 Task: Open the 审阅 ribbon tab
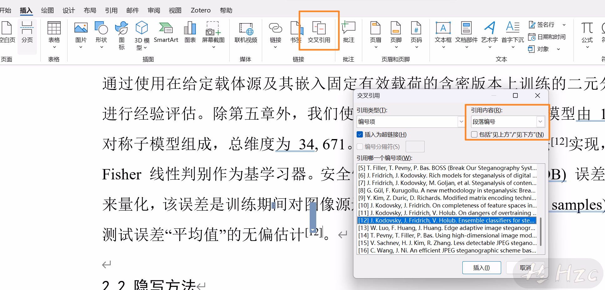[154, 10]
